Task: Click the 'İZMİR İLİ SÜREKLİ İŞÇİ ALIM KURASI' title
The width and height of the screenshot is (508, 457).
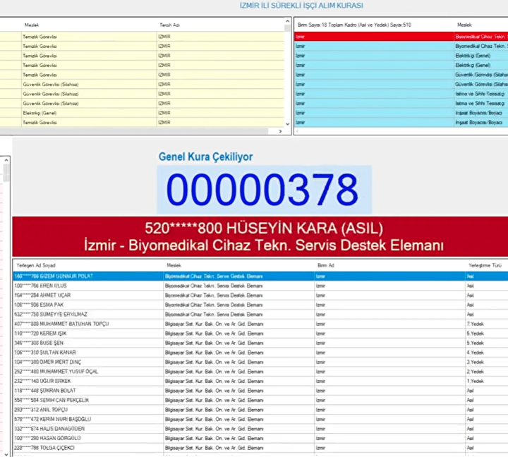Action: pos(301,6)
